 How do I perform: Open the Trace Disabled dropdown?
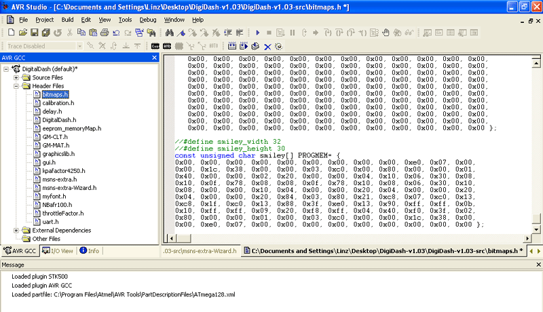pyautogui.click(x=79, y=46)
